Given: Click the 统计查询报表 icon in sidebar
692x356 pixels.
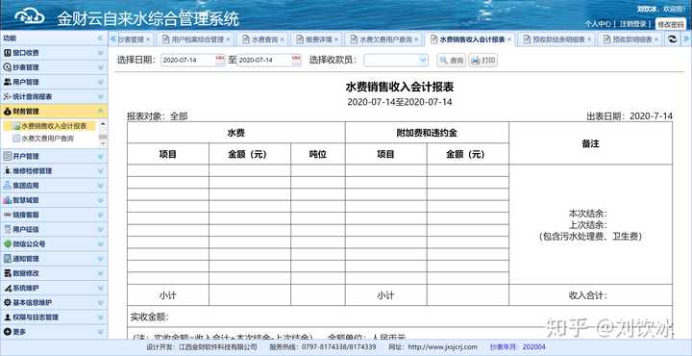Looking at the screenshot, I should coord(7,96).
